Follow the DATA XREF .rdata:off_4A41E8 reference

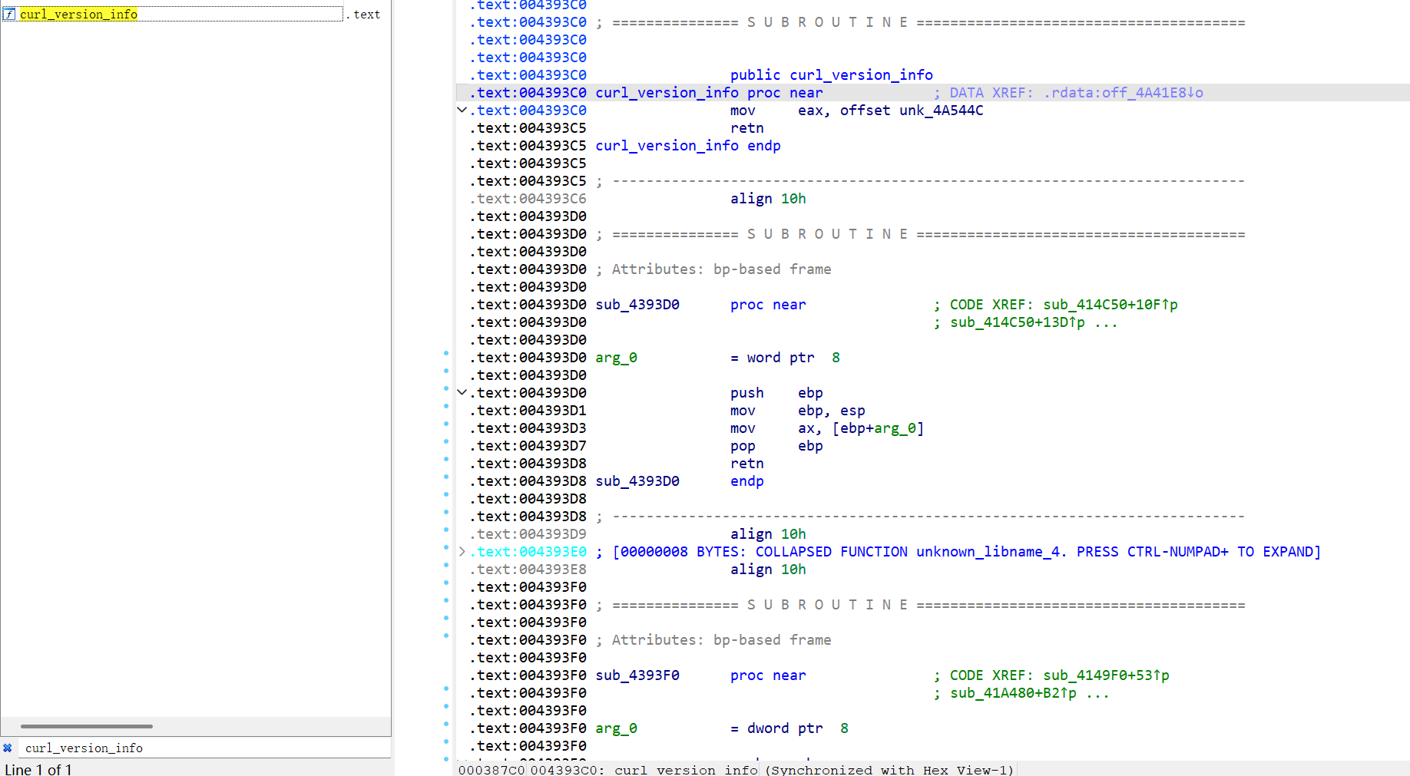pos(1124,92)
